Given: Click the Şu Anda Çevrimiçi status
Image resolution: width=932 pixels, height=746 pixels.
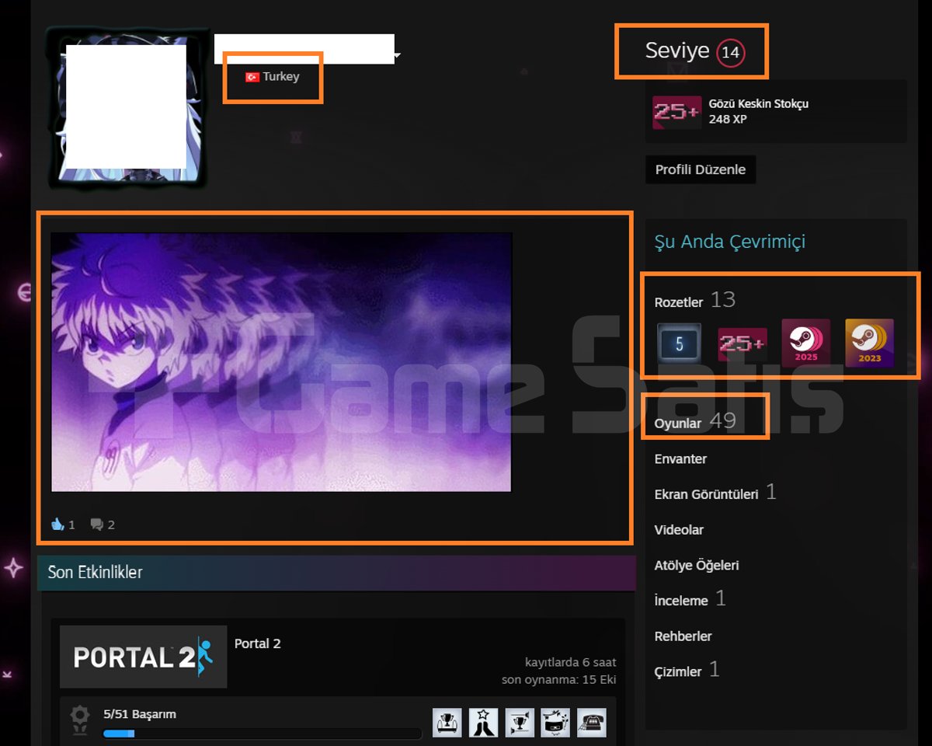Looking at the screenshot, I should pyautogui.click(x=730, y=242).
